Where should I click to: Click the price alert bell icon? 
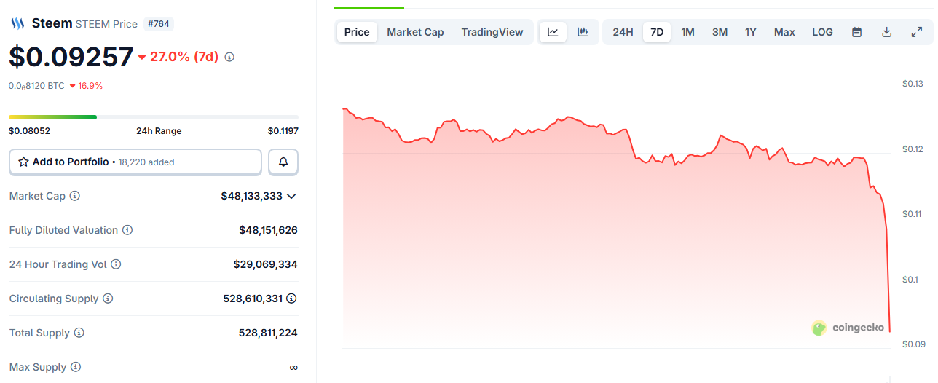283,162
